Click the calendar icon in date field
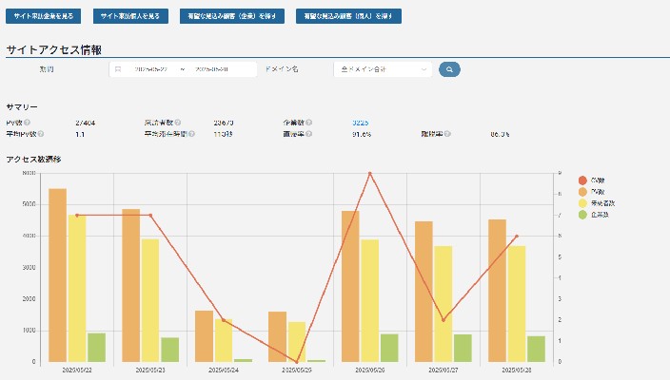The height and width of the screenshot is (380, 670). point(118,69)
